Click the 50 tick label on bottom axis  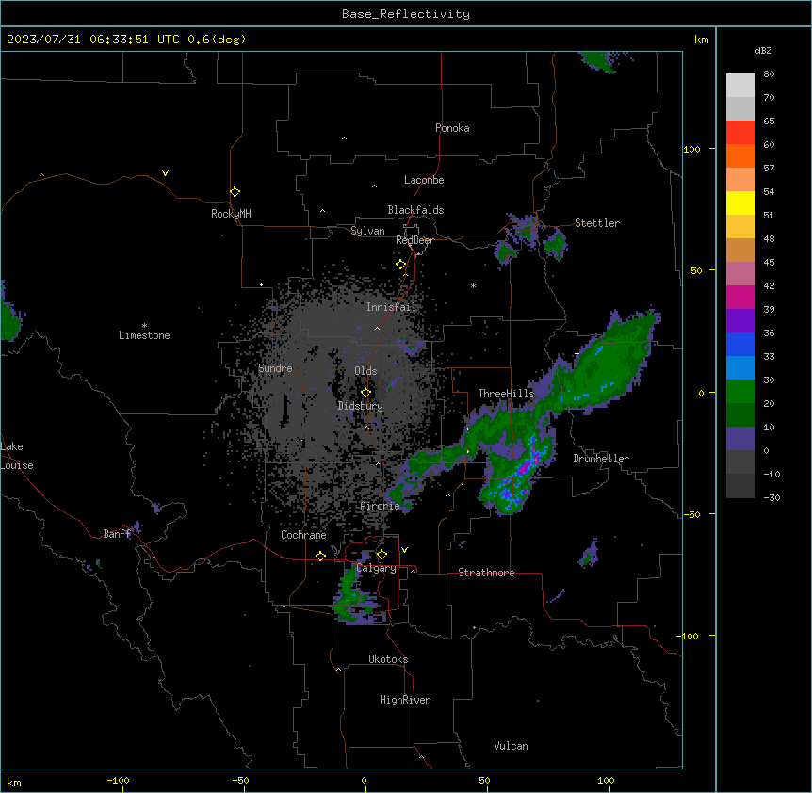click(484, 780)
